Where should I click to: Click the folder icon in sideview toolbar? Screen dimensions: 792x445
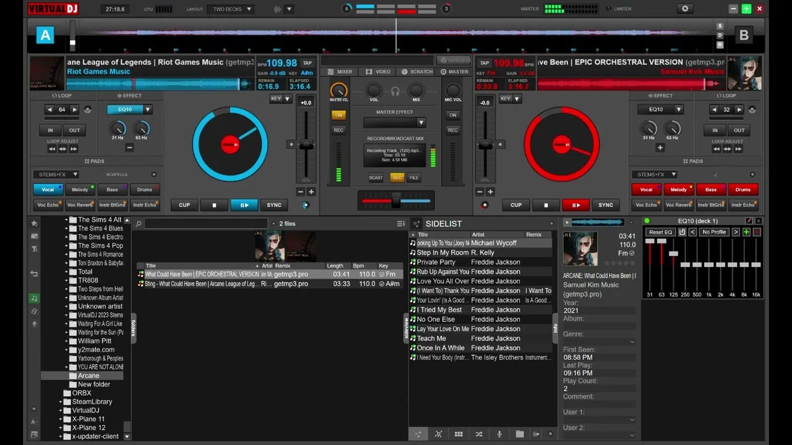(x=520, y=434)
